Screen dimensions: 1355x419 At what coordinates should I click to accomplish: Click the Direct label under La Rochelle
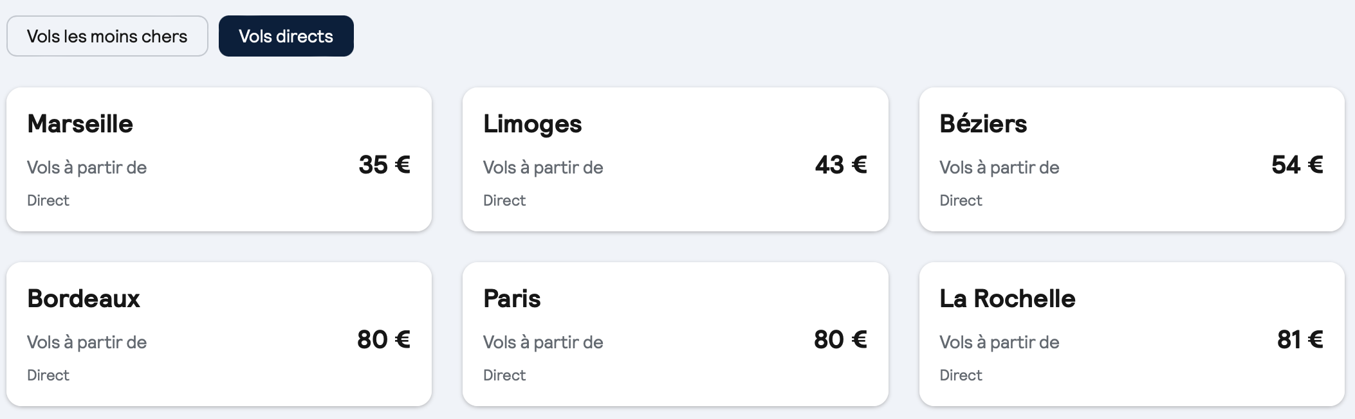pyautogui.click(x=961, y=375)
